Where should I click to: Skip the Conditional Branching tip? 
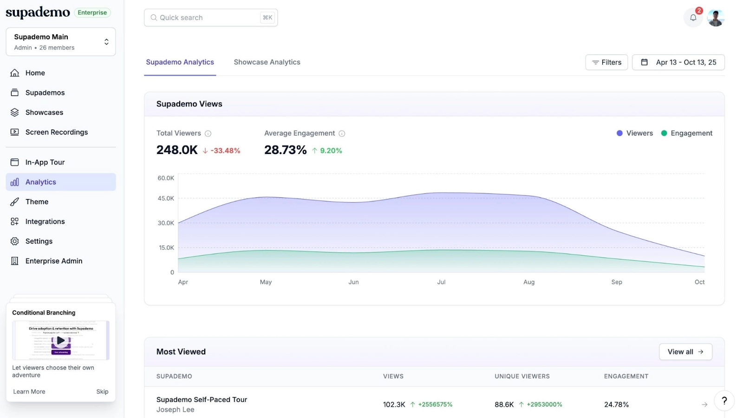(102, 392)
